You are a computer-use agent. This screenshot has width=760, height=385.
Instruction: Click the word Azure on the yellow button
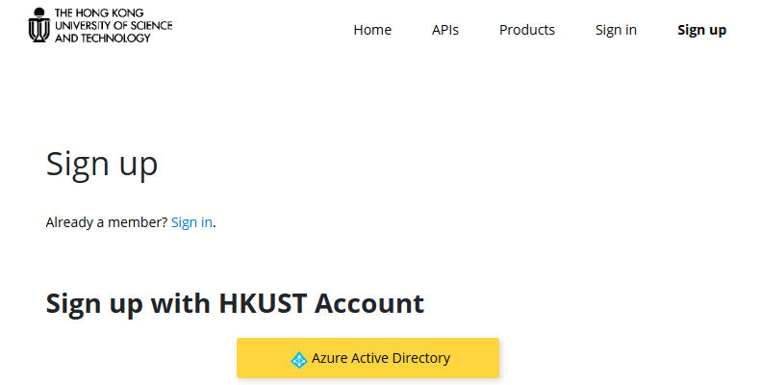click(x=329, y=358)
